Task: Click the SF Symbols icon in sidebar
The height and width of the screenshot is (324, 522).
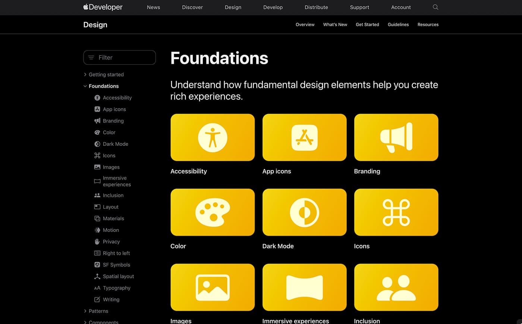Action: pyautogui.click(x=97, y=264)
